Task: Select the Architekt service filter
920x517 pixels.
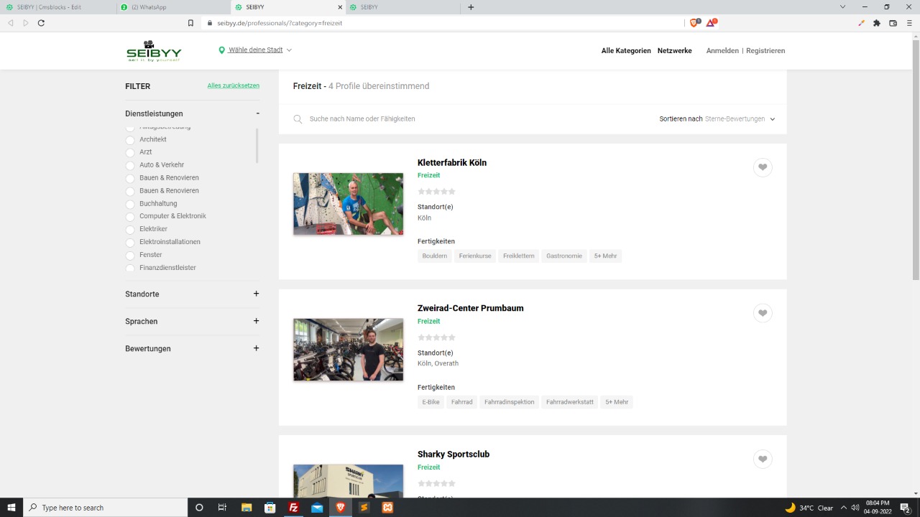Action: tap(131, 140)
